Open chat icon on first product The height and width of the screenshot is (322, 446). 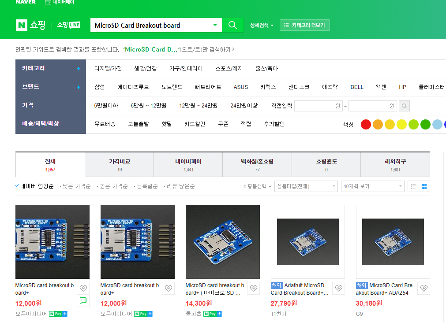click(83, 301)
